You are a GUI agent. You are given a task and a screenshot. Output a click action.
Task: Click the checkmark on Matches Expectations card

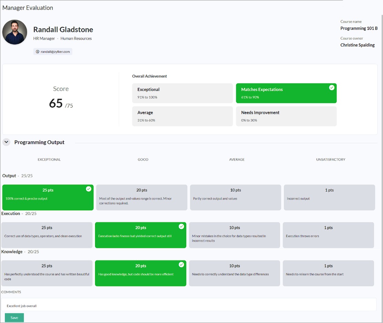[331, 88]
